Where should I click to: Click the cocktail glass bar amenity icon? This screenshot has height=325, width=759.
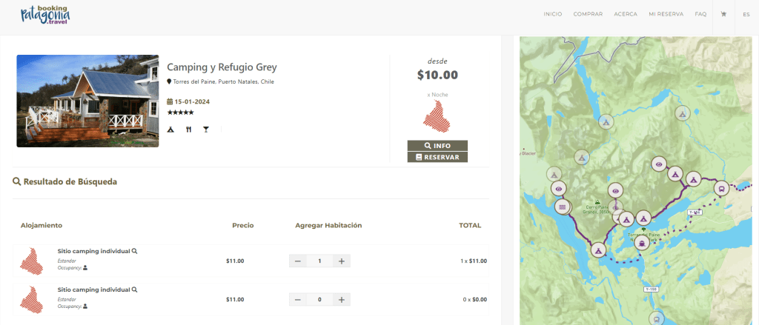(x=206, y=130)
